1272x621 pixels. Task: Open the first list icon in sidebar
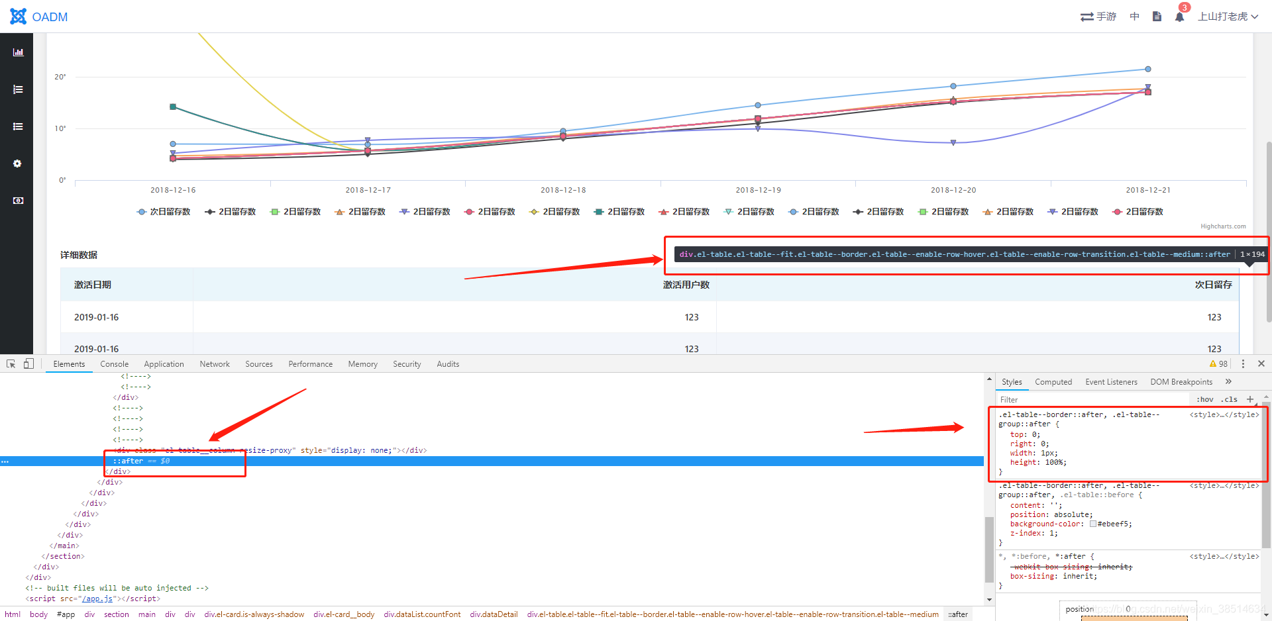(18, 89)
